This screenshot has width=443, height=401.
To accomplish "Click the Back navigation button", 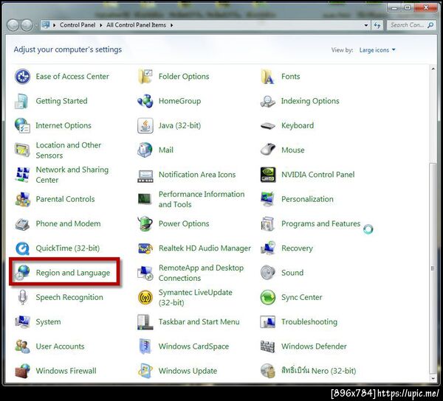I will pos(13,25).
